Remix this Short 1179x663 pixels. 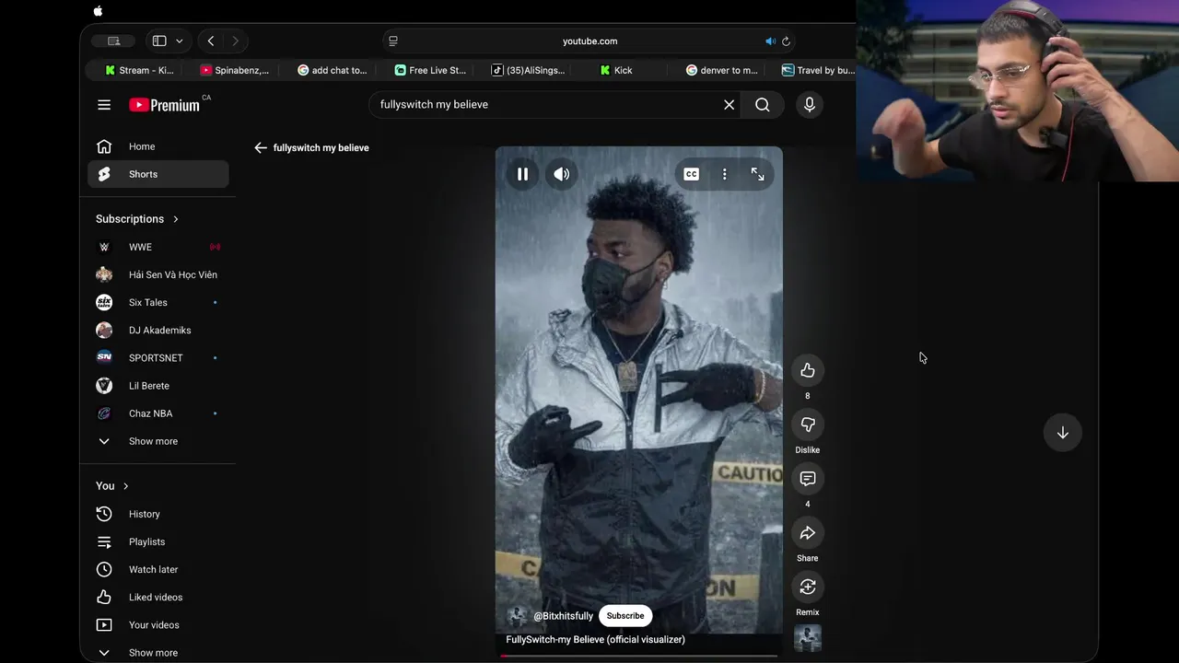(808, 587)
